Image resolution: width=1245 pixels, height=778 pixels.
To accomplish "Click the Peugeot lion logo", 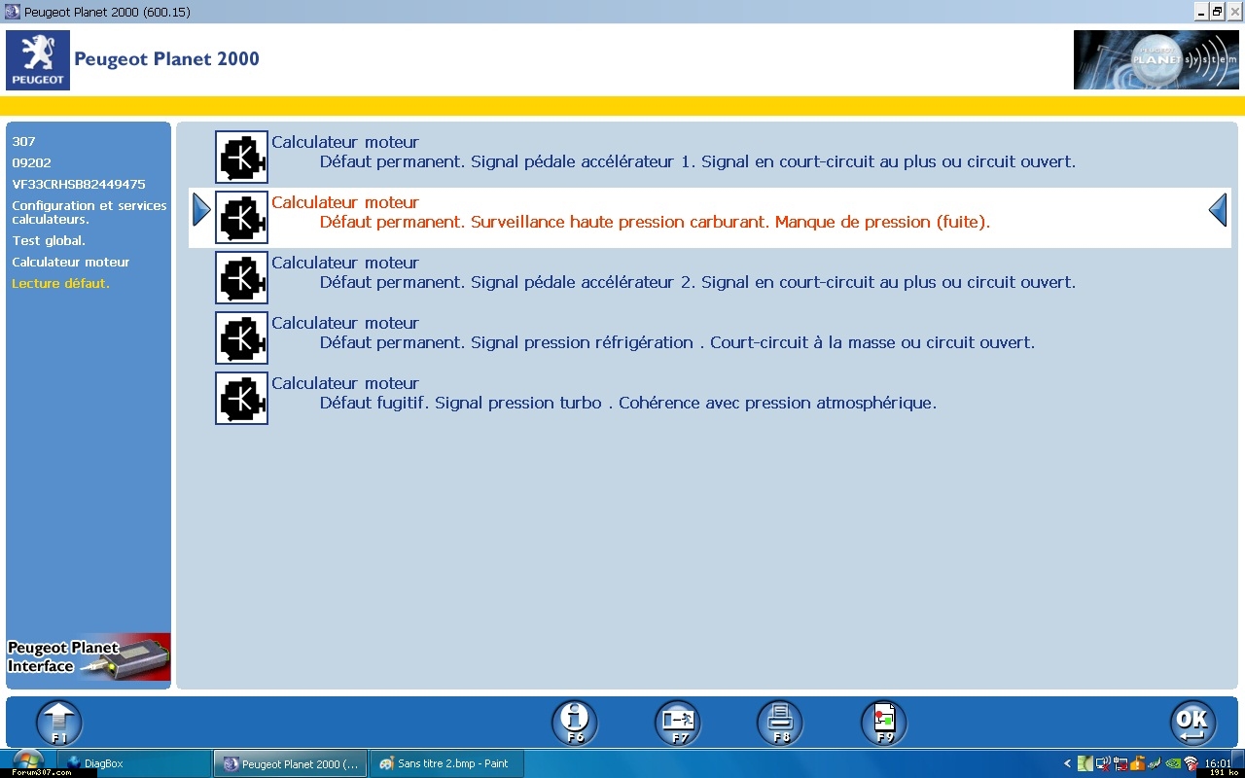I will click(x=38, y=60).
